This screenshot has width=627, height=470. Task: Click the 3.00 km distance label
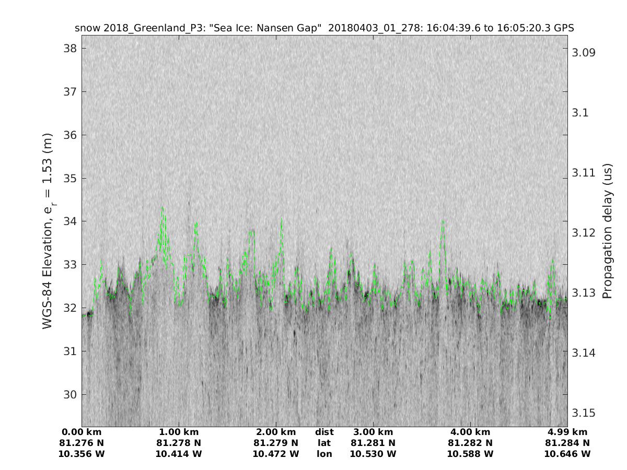(x=373, y=432)
